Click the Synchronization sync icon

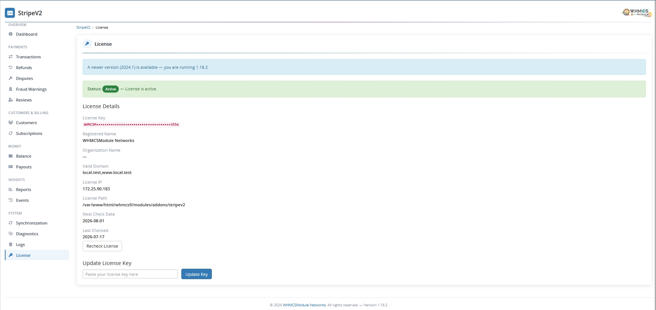tap(11, 223)
